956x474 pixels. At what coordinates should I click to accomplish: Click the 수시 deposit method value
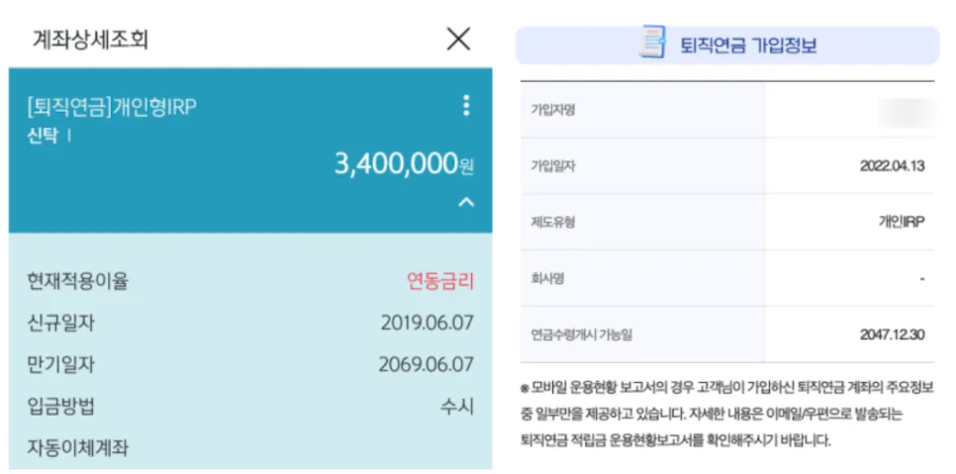tap(457, 406)
